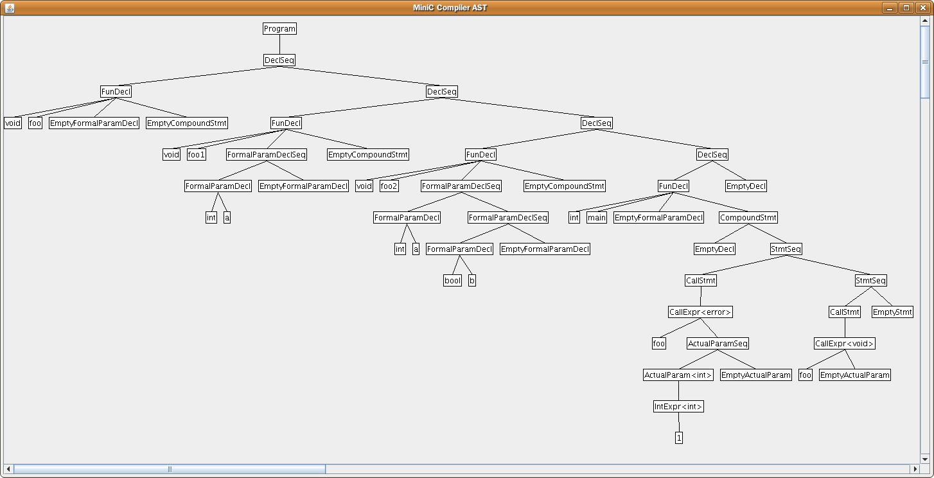
Task: Click the ActualParamSeq node
Action: [x=718, y=344]
